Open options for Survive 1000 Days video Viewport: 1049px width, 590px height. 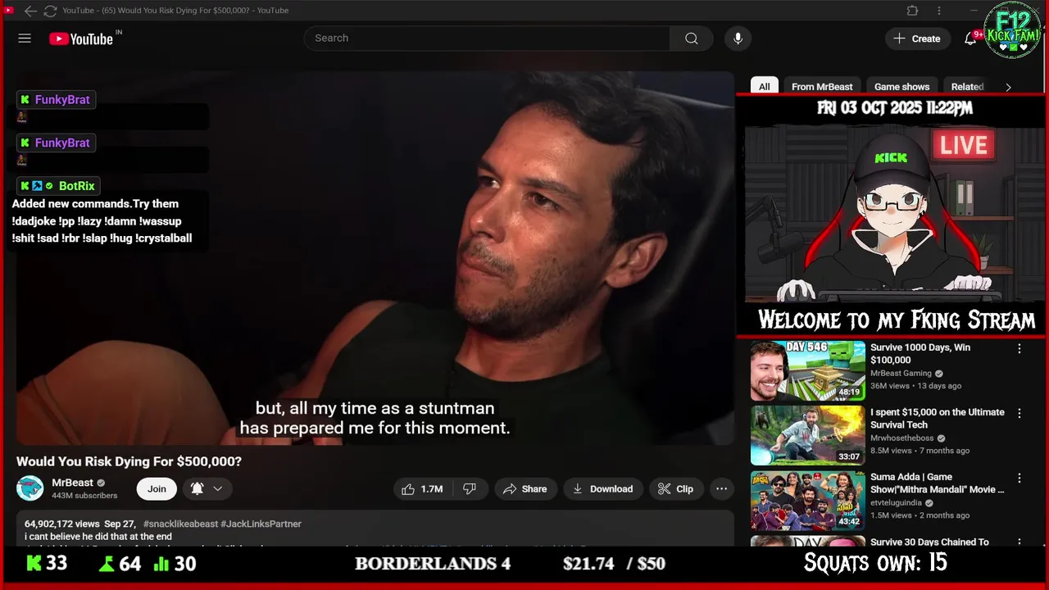click(1019, 348)
